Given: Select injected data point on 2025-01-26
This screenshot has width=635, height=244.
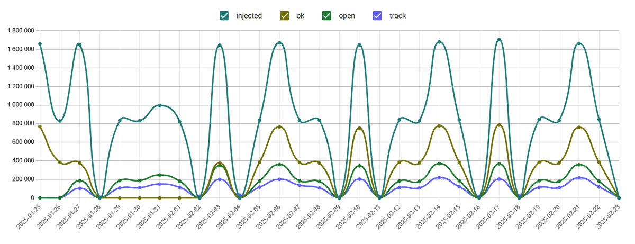Looking at the screenshot, I should 60,121.
